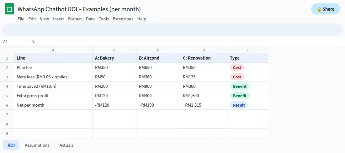345x153 pixels.
Task: Click the RM200 cell
Action: click(x=114, y=87)
